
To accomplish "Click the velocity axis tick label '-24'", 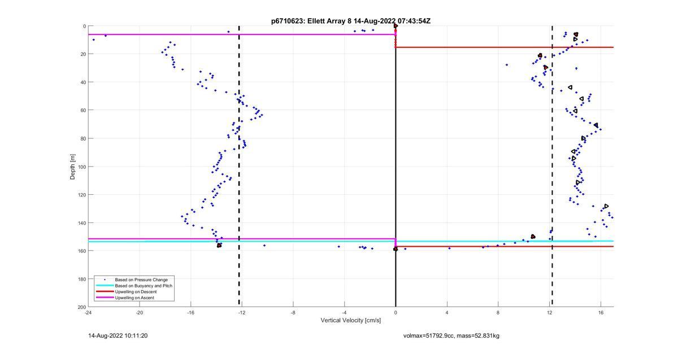I will point(88,312).
